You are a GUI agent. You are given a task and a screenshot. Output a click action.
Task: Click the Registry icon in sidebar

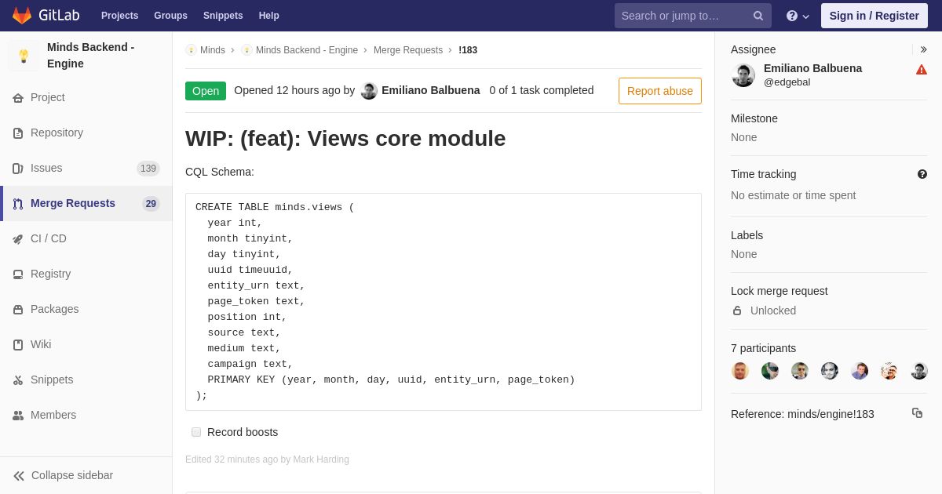pos(18,274)
